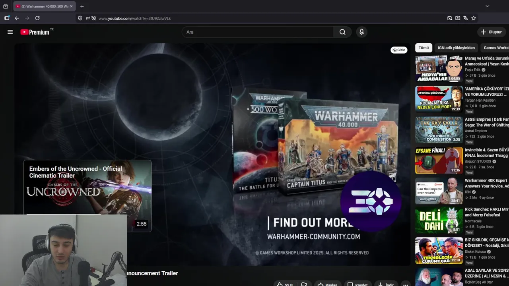Hide end screen with Gizle button
Image resolution: width=509 pixels, height=286 pixels.
pos(399,50)
